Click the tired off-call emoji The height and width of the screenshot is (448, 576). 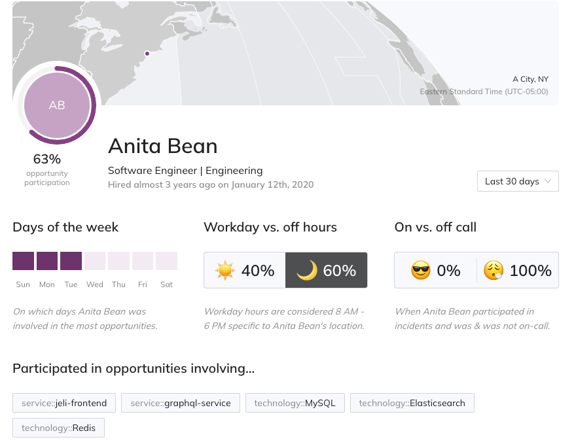point(494,270)
